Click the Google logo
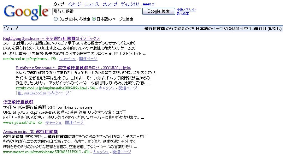Viewport: 283px width, 156px height. click(27, 12)
